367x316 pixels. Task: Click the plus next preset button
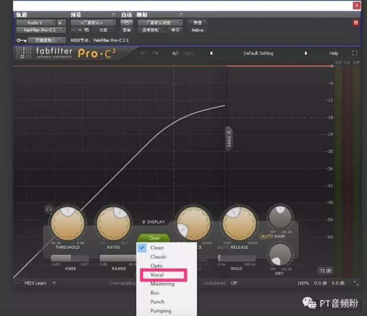80,30
